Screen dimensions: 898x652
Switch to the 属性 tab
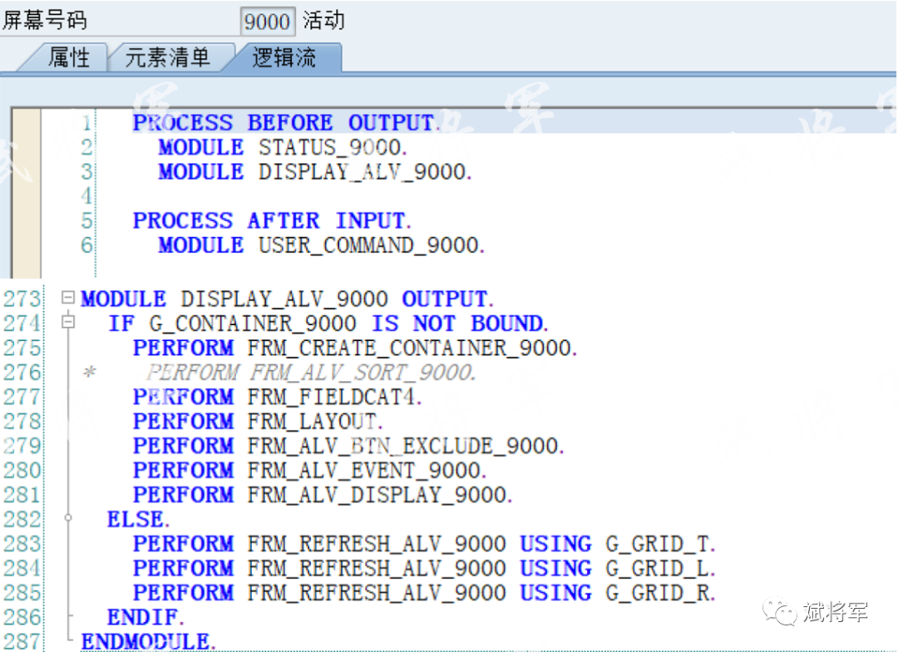tap(69, 57)
